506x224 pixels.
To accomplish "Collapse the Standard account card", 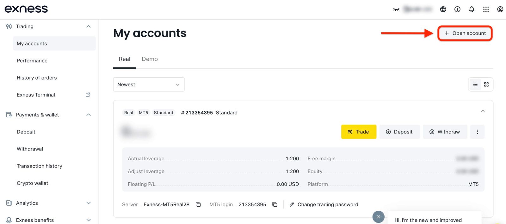I will click(483, 111).
